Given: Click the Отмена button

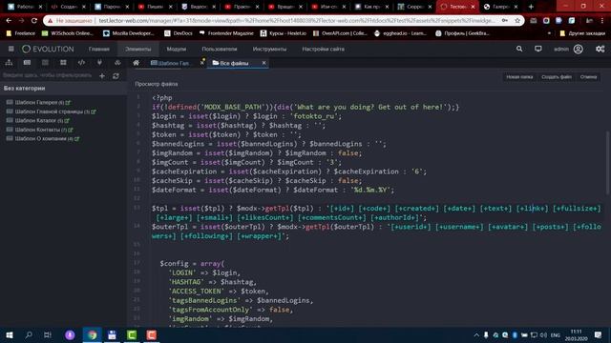Looking at the screenshot, I should click(588, 77).
